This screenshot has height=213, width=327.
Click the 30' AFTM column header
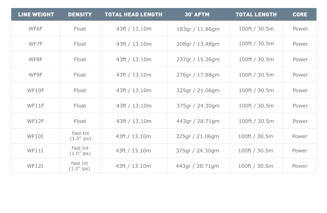[198, 15]
